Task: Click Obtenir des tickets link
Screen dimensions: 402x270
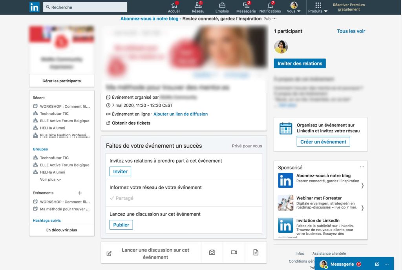Action: [x=128, y=123]
